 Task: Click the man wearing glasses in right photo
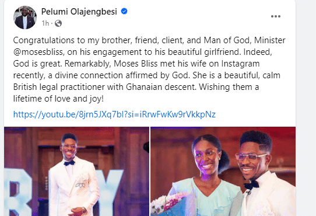(x=262, y=173)
